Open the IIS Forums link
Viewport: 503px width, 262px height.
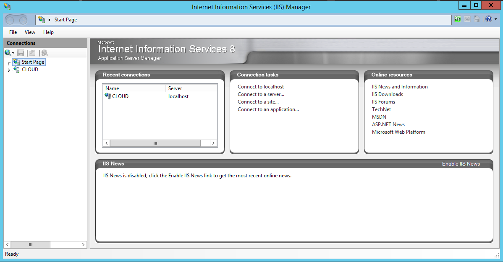point(383,102)
